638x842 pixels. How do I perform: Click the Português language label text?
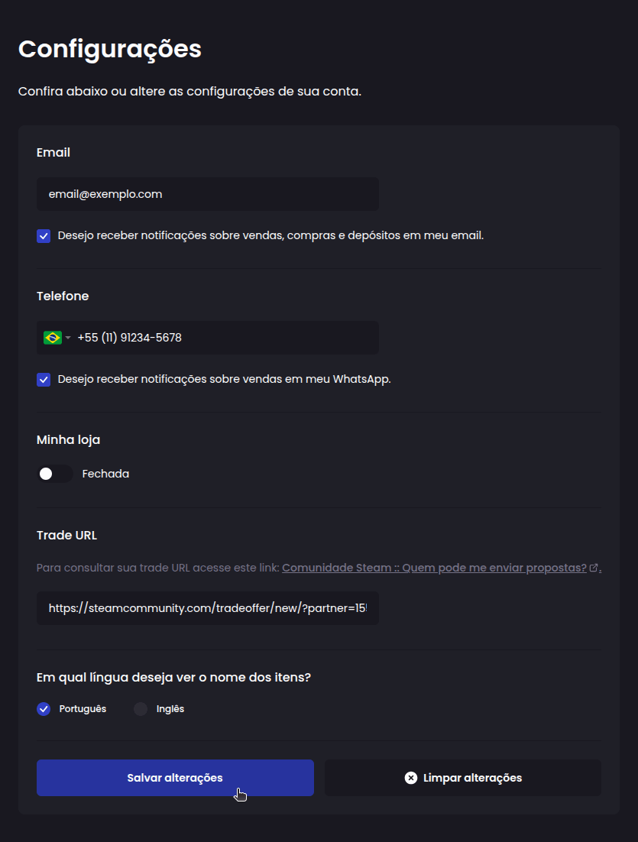[83, 709]
